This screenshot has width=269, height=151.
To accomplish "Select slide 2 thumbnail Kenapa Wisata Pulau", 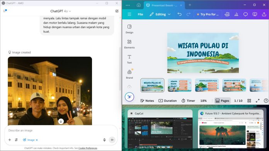I will click(179, 85).
